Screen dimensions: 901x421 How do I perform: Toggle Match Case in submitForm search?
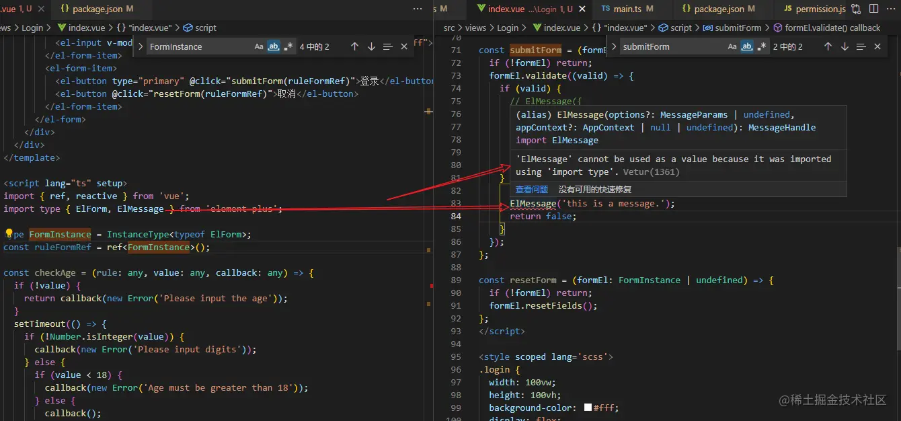point(732,47)
